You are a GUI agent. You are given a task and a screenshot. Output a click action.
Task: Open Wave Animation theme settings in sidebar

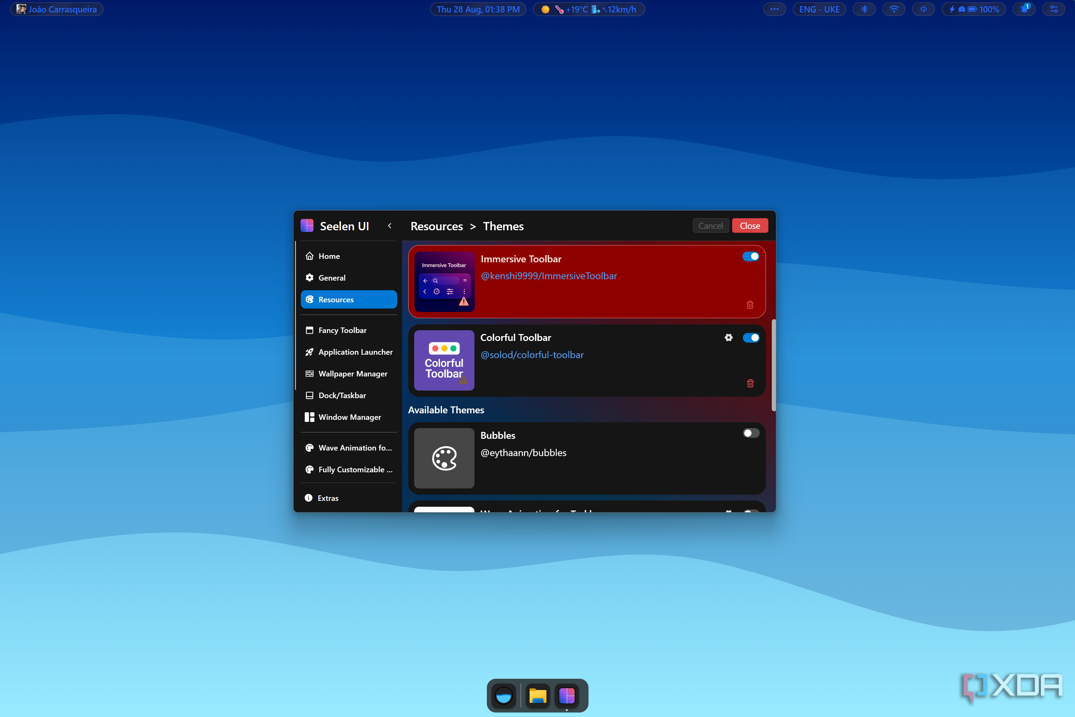[348, 448]
